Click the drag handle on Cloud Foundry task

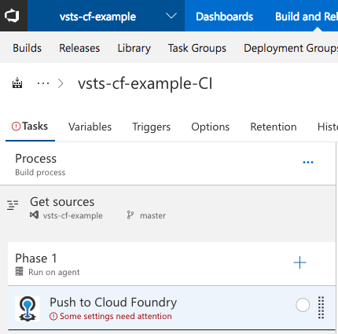(321, 307)
